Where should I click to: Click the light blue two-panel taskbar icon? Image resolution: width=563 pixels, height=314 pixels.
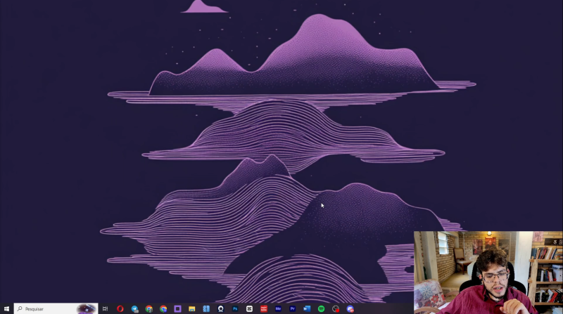click(x=206, y=308)
